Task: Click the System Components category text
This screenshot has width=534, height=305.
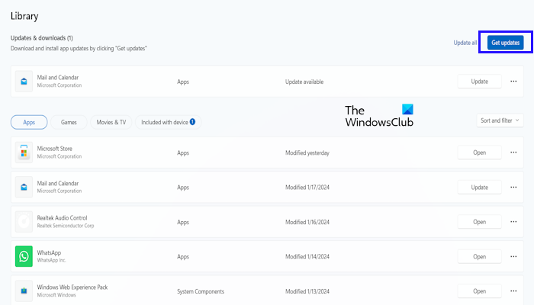Action: tap(201, 291)
